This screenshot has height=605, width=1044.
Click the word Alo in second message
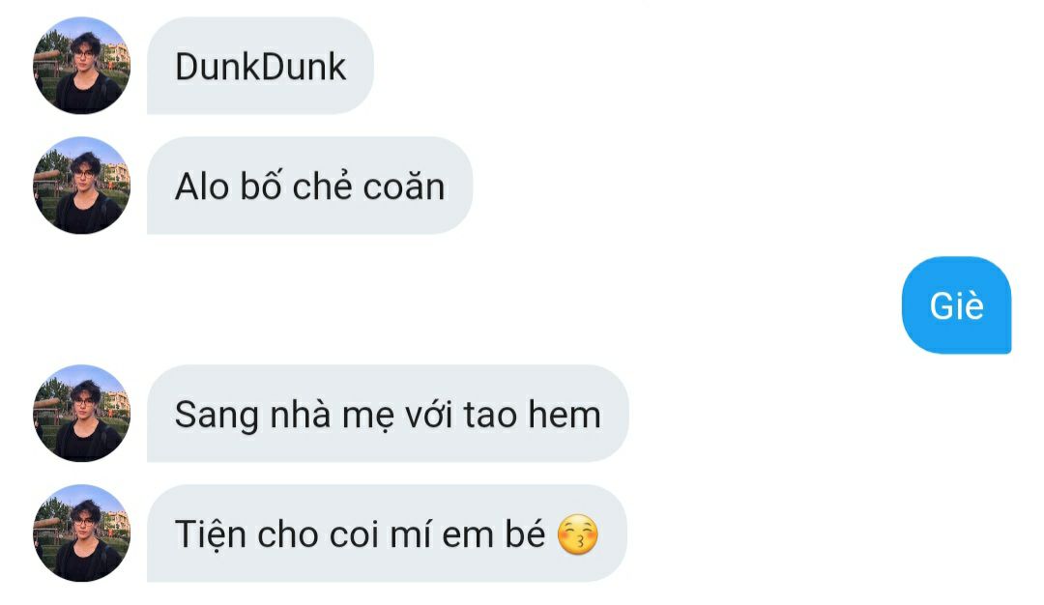coord(202,187)
